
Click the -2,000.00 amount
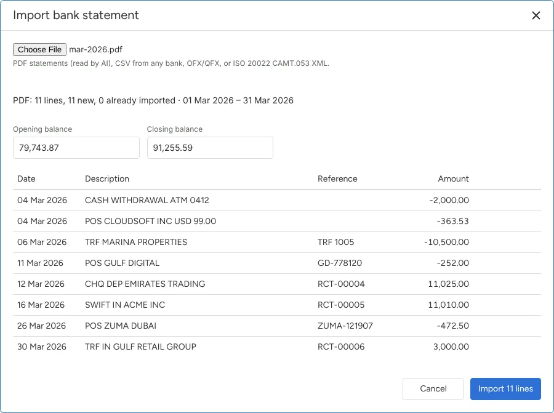[x=449, y=200]
